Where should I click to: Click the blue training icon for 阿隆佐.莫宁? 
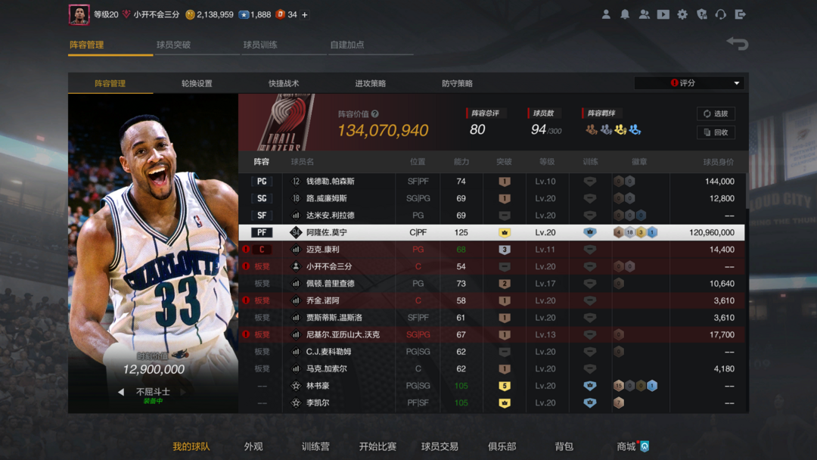pyautogui.click(x=590, y=232)
